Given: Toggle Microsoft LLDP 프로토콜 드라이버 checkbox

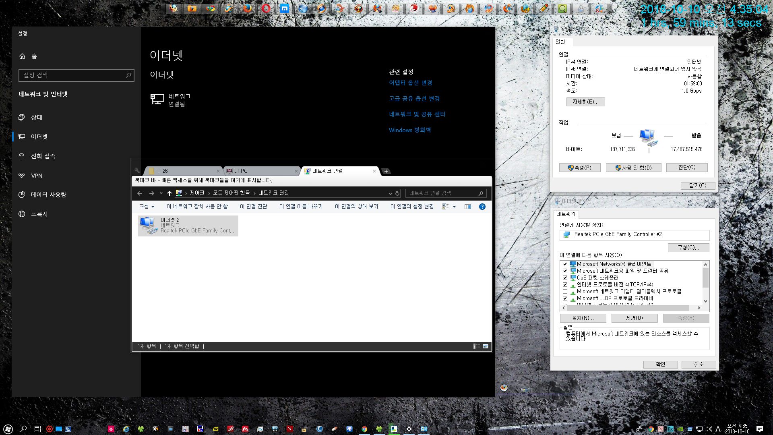Looking at the screenshot, I should tap(565, 298).
